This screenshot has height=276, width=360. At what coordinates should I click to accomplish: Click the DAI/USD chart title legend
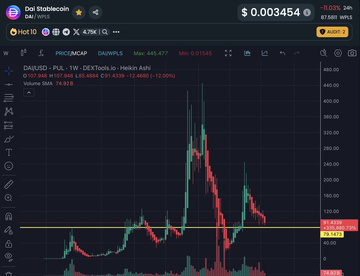pos(87,68)
